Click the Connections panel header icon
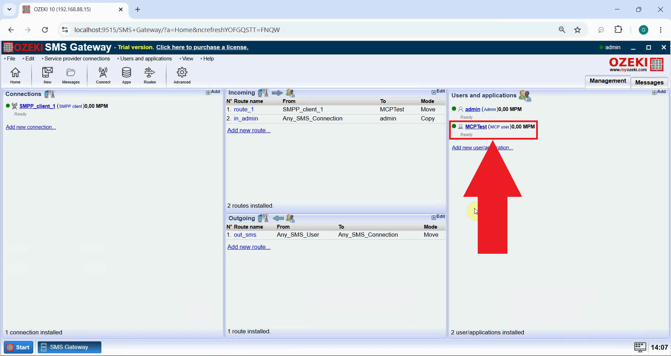 tap(50, 94)
